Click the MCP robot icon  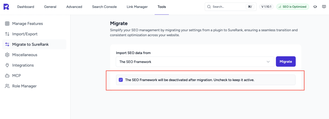click(7, 75)
